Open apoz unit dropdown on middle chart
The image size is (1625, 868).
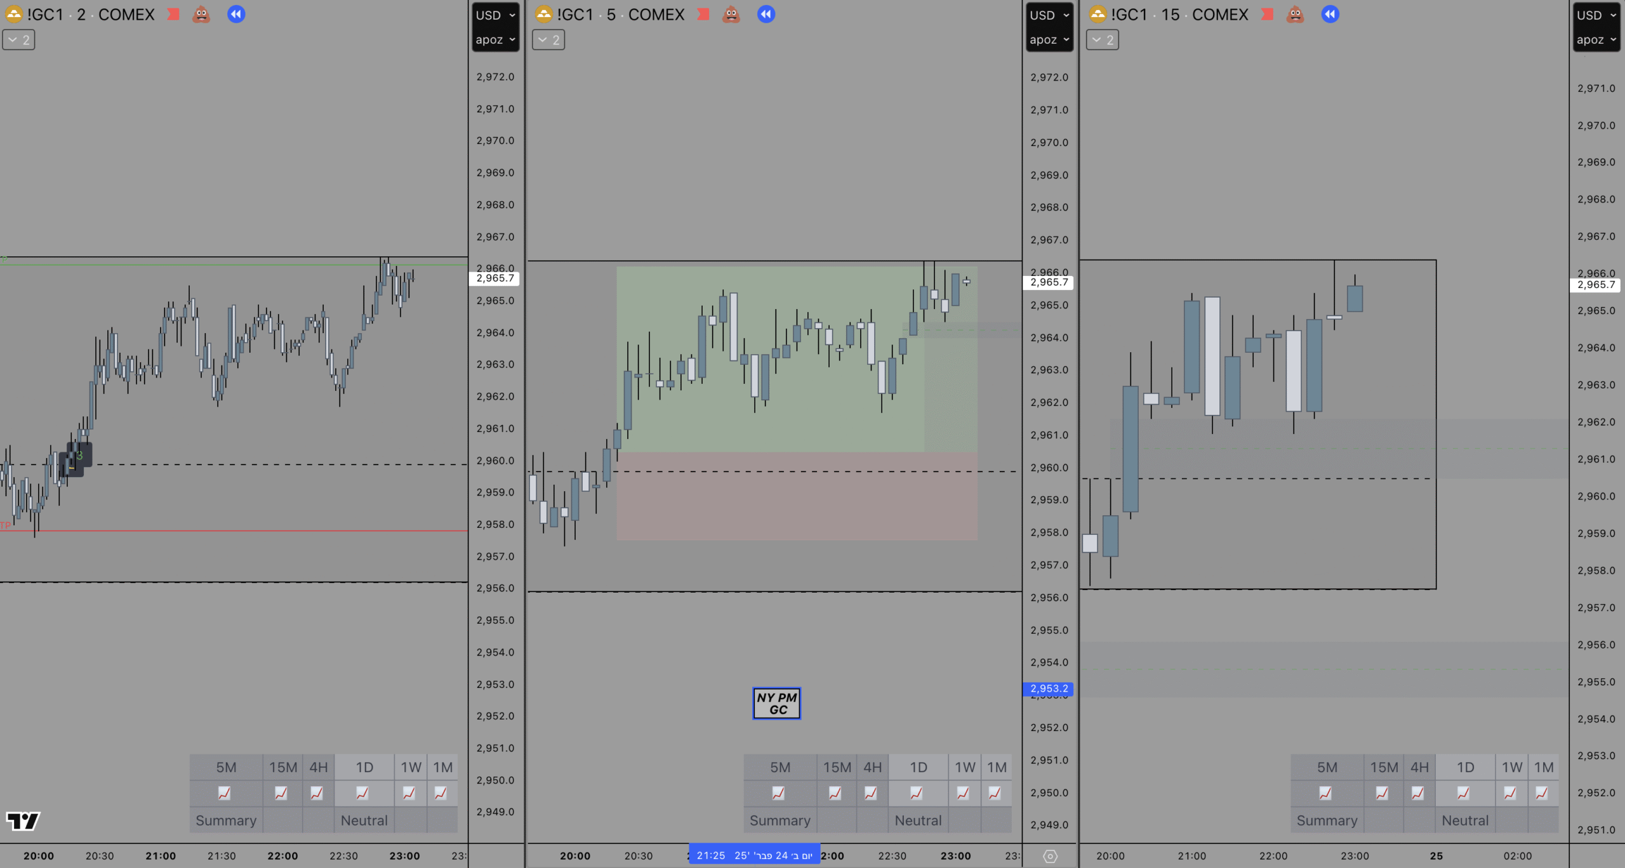click(1049, 40)
